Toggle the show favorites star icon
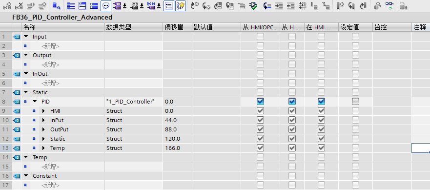Screen dimensions: 430x190 181,5
